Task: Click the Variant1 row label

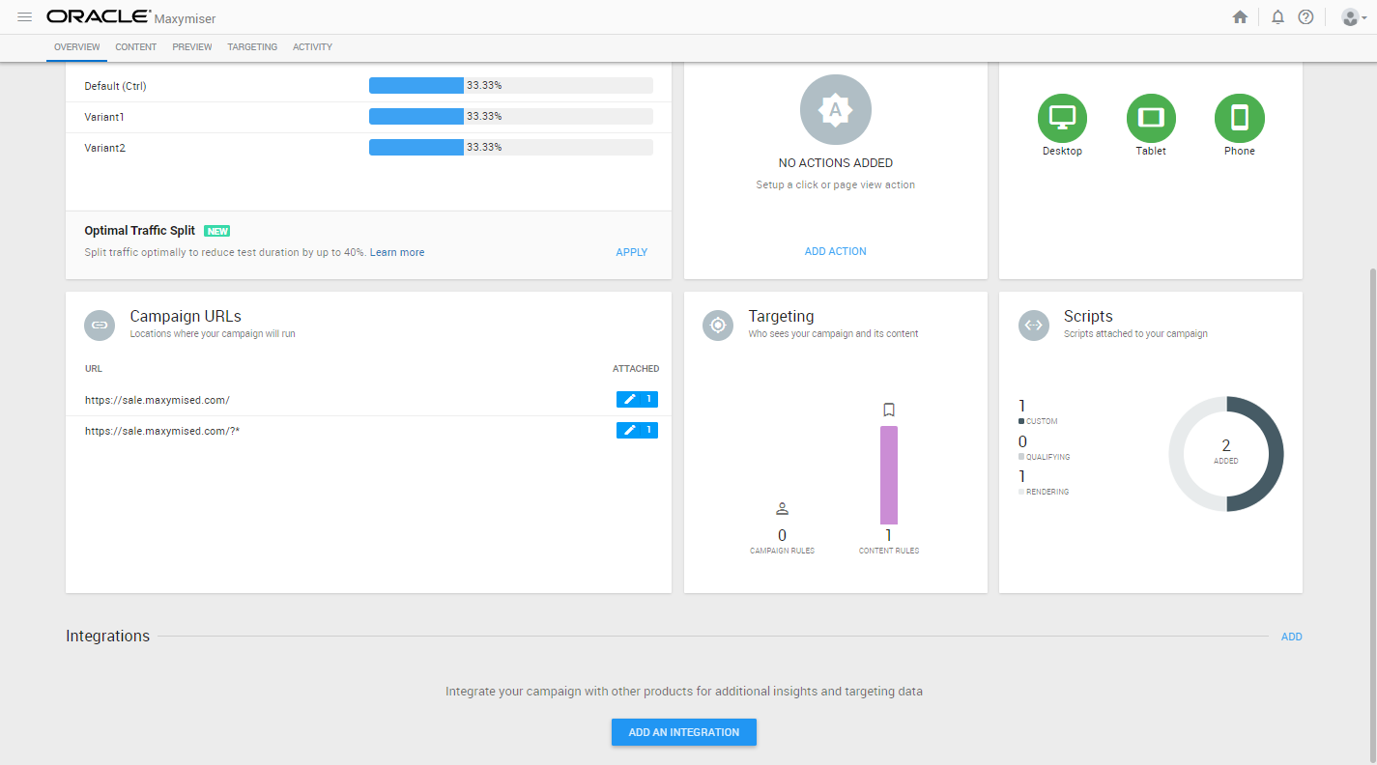Action: (x=104, y=117)
